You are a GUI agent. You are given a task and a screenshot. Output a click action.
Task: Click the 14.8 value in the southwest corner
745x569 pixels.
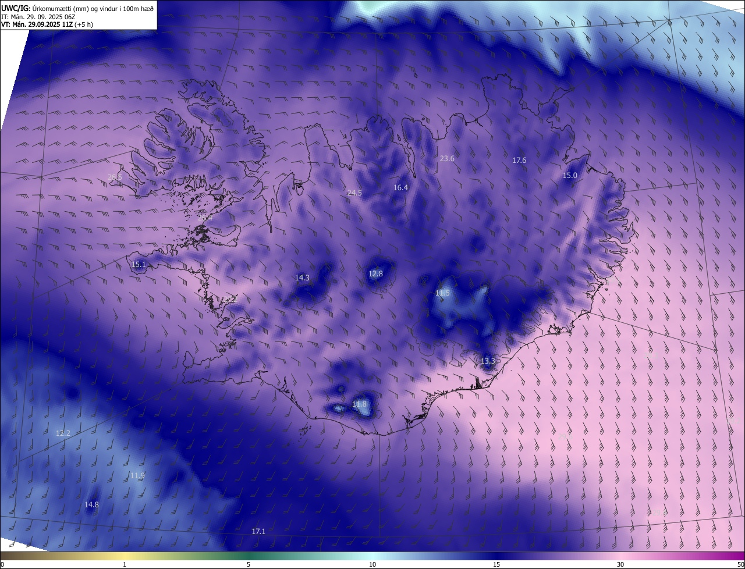[x=91, y=504]
